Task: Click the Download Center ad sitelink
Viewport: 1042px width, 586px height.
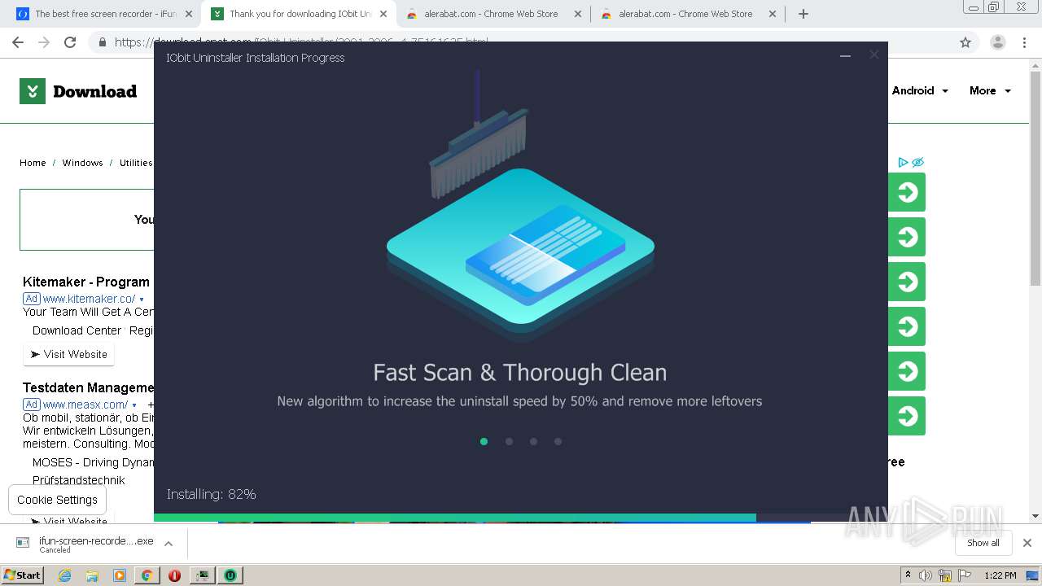Action: click(x=77, y=330)
